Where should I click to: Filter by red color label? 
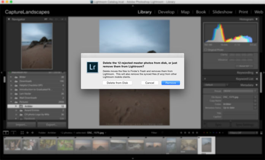pos(204,133)
